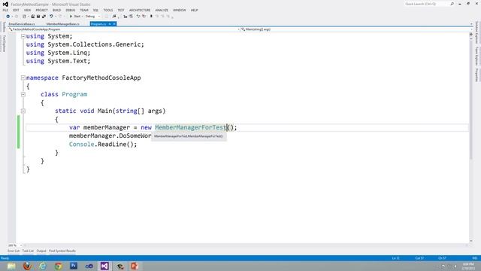Click the Find in Files toolbar icon
Image resolution: width=481 pixels, height=271 pixels.
(114, 17)
